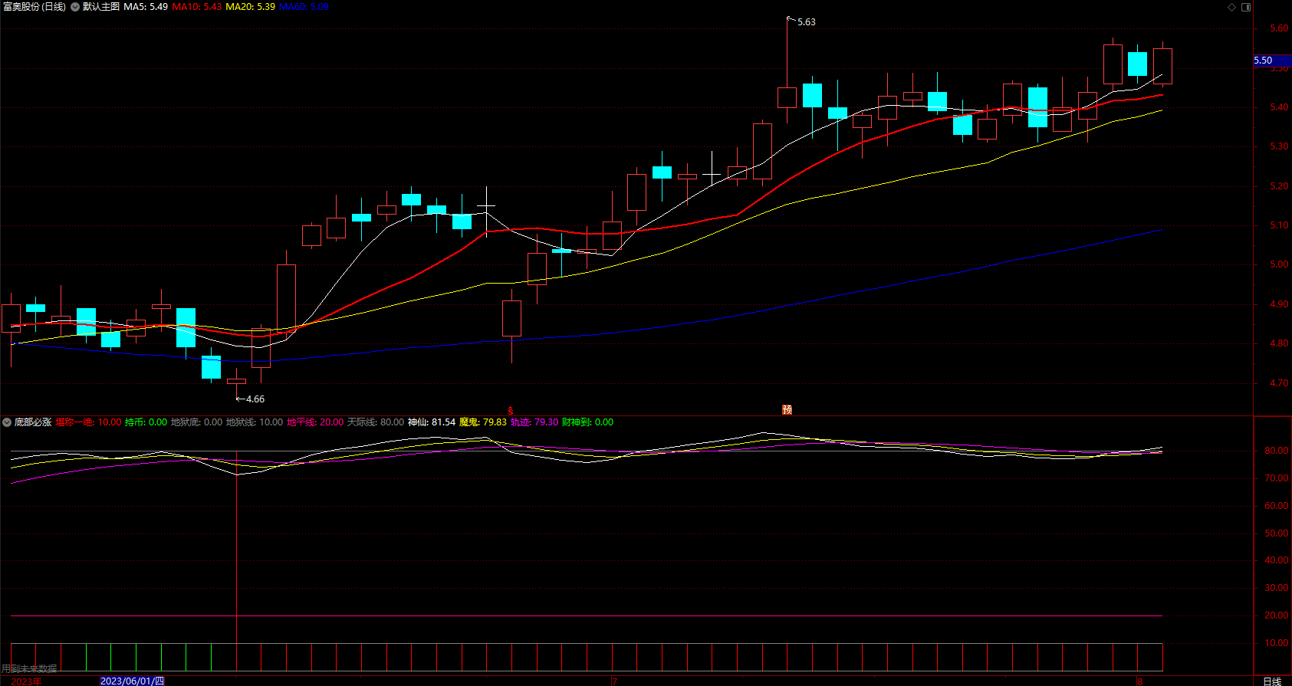Click the 5.63 high price annotation

click(x=806, y=22)
